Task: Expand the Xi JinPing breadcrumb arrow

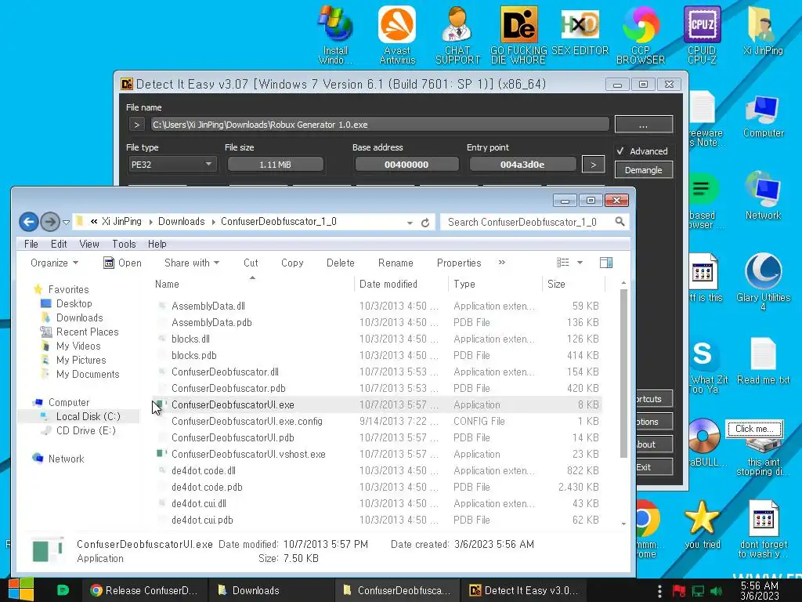Action: tap(150, 222)
